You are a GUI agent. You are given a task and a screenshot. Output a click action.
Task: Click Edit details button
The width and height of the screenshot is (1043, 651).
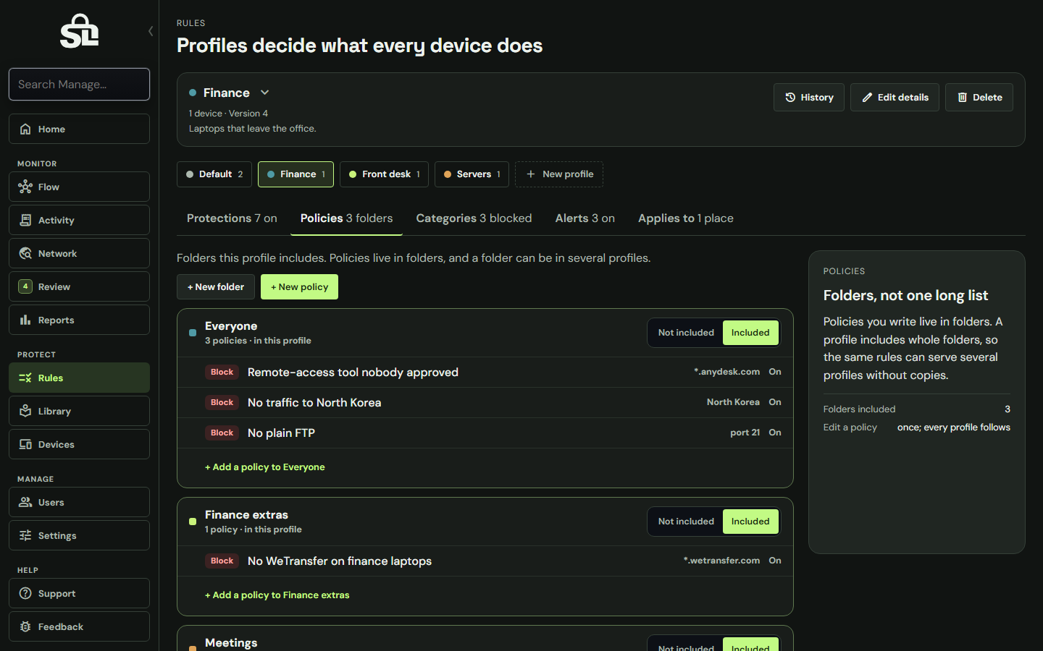pyautogui.click(x=895, y=97)
